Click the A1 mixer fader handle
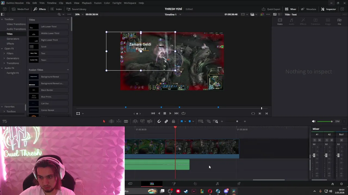Screen dimensions: 348x195 [314, 155]
